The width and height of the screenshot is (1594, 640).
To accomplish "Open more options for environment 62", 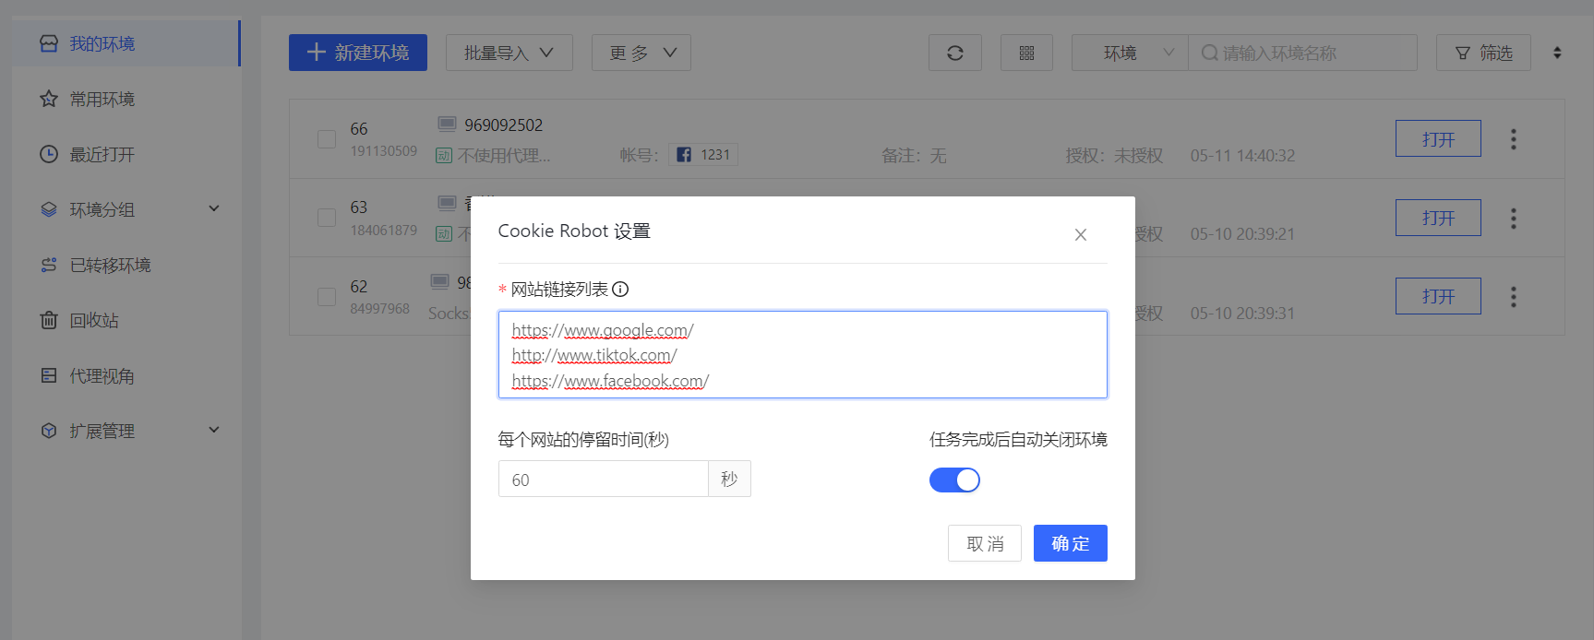I will pos(1513,297).
